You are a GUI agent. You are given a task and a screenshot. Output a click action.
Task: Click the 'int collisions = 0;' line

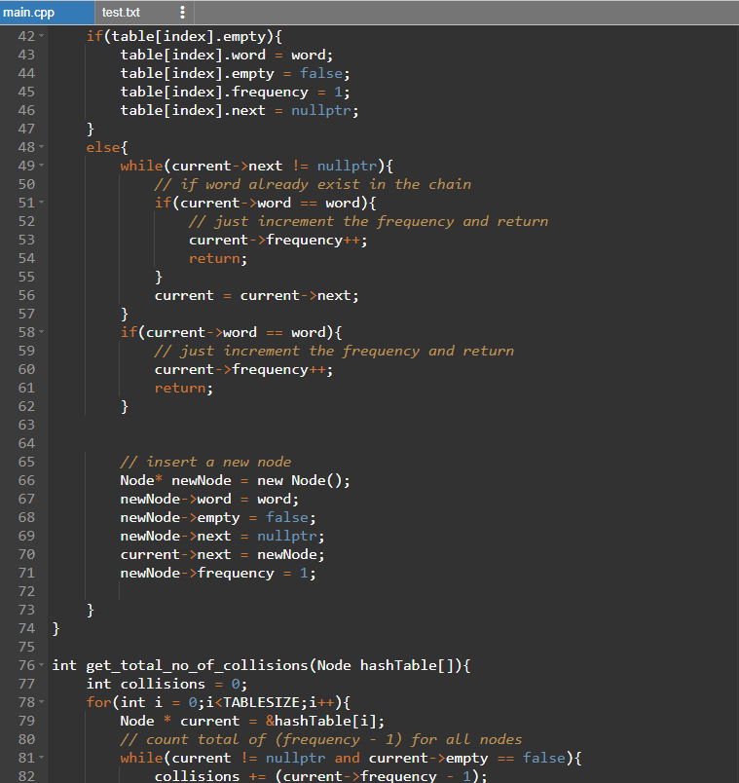pyautogui.click(x=166, y=684)
